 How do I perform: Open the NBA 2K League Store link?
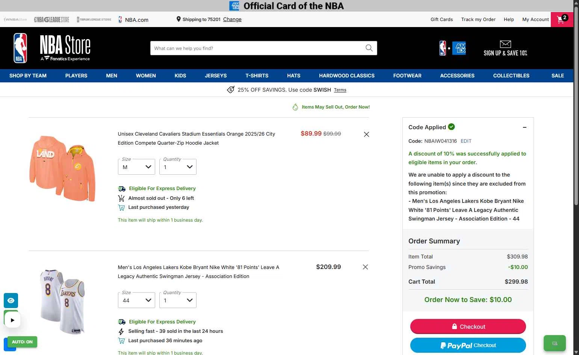(94, 20)
